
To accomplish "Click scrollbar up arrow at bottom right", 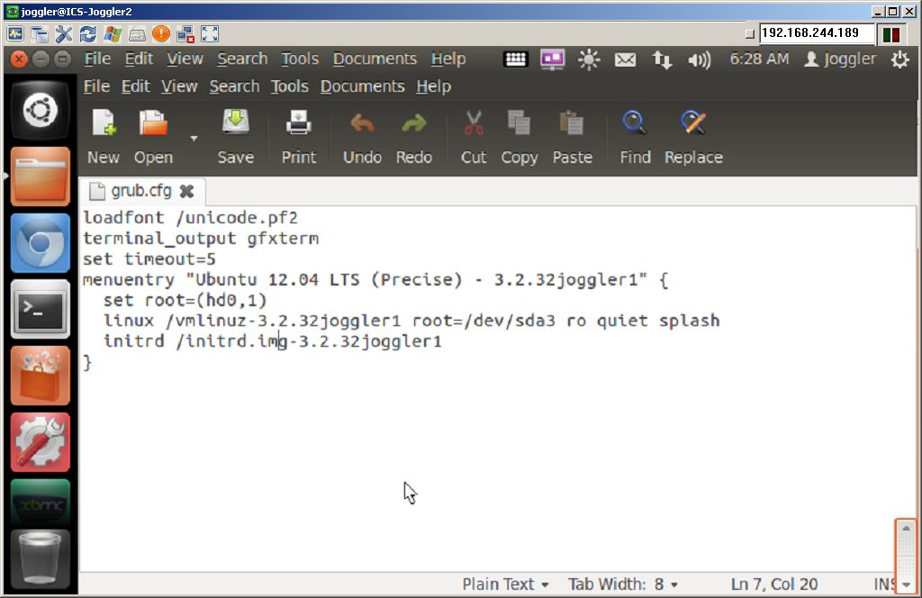I will click(906, 528).
